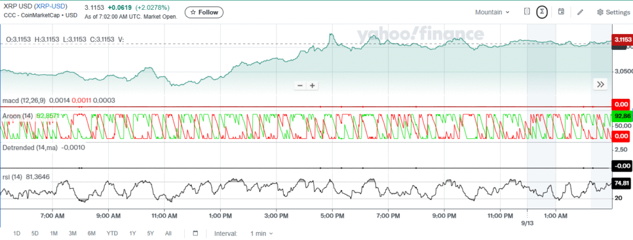
Task: Click the green 92.86 Aroon value tag
Action: coord(622,117)
